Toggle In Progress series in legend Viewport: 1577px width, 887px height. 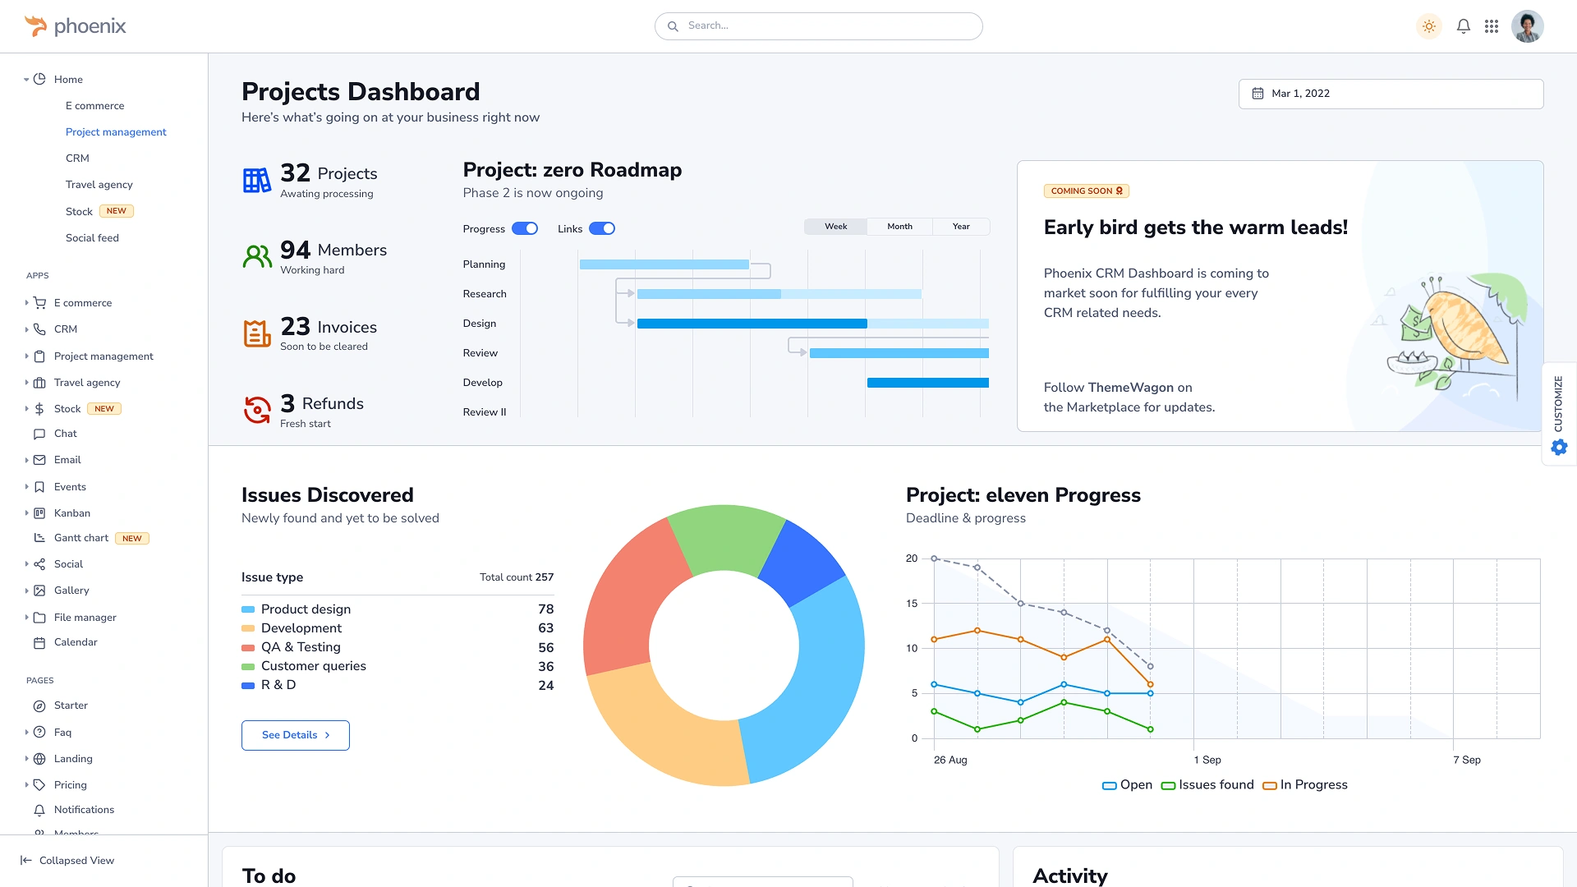click(1305, 785)
